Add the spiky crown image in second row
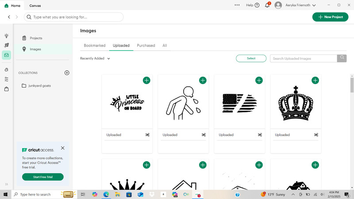Viewport: 354px width, 199px height. [146, 165]
